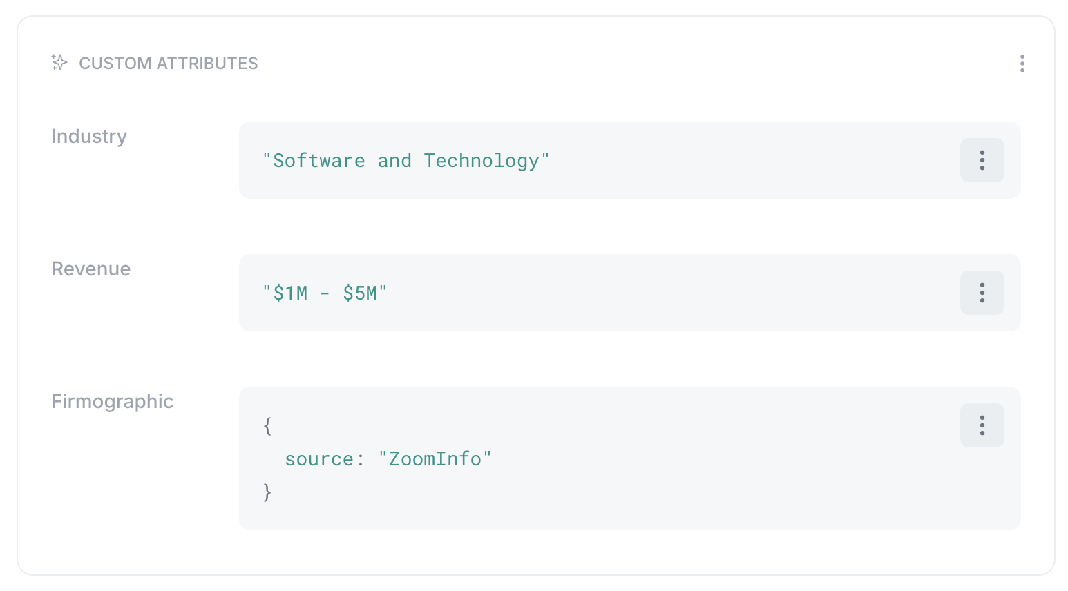Open the Firmographic attribute's three-dot menu

pos(982,425)
